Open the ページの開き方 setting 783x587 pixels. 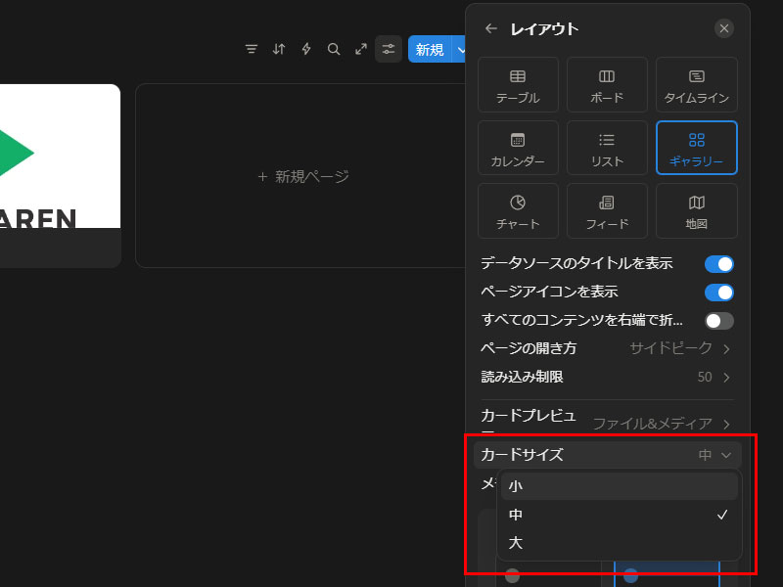coord(607,349)
